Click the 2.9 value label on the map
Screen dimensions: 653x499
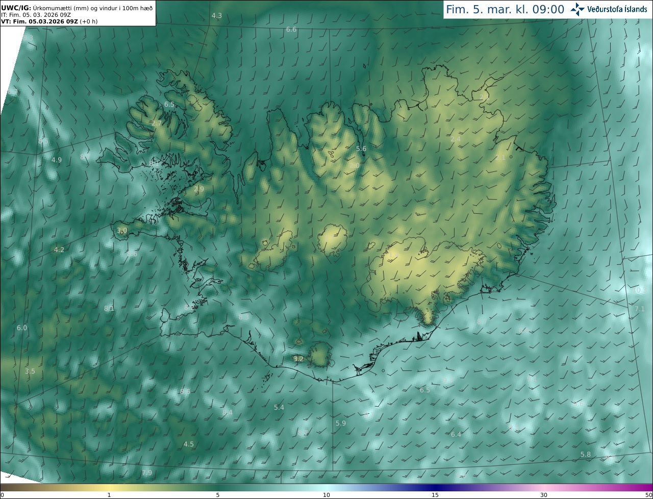coord(199,189)
